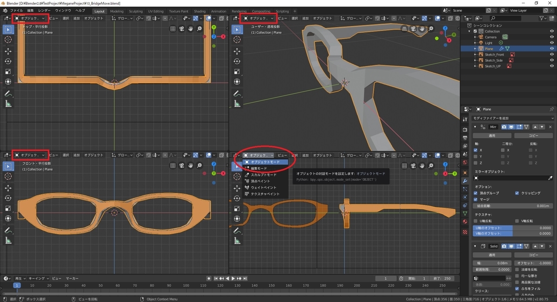
Task: Click the pan hand icon in top-left viewport
Action: [x=191, y=28]
